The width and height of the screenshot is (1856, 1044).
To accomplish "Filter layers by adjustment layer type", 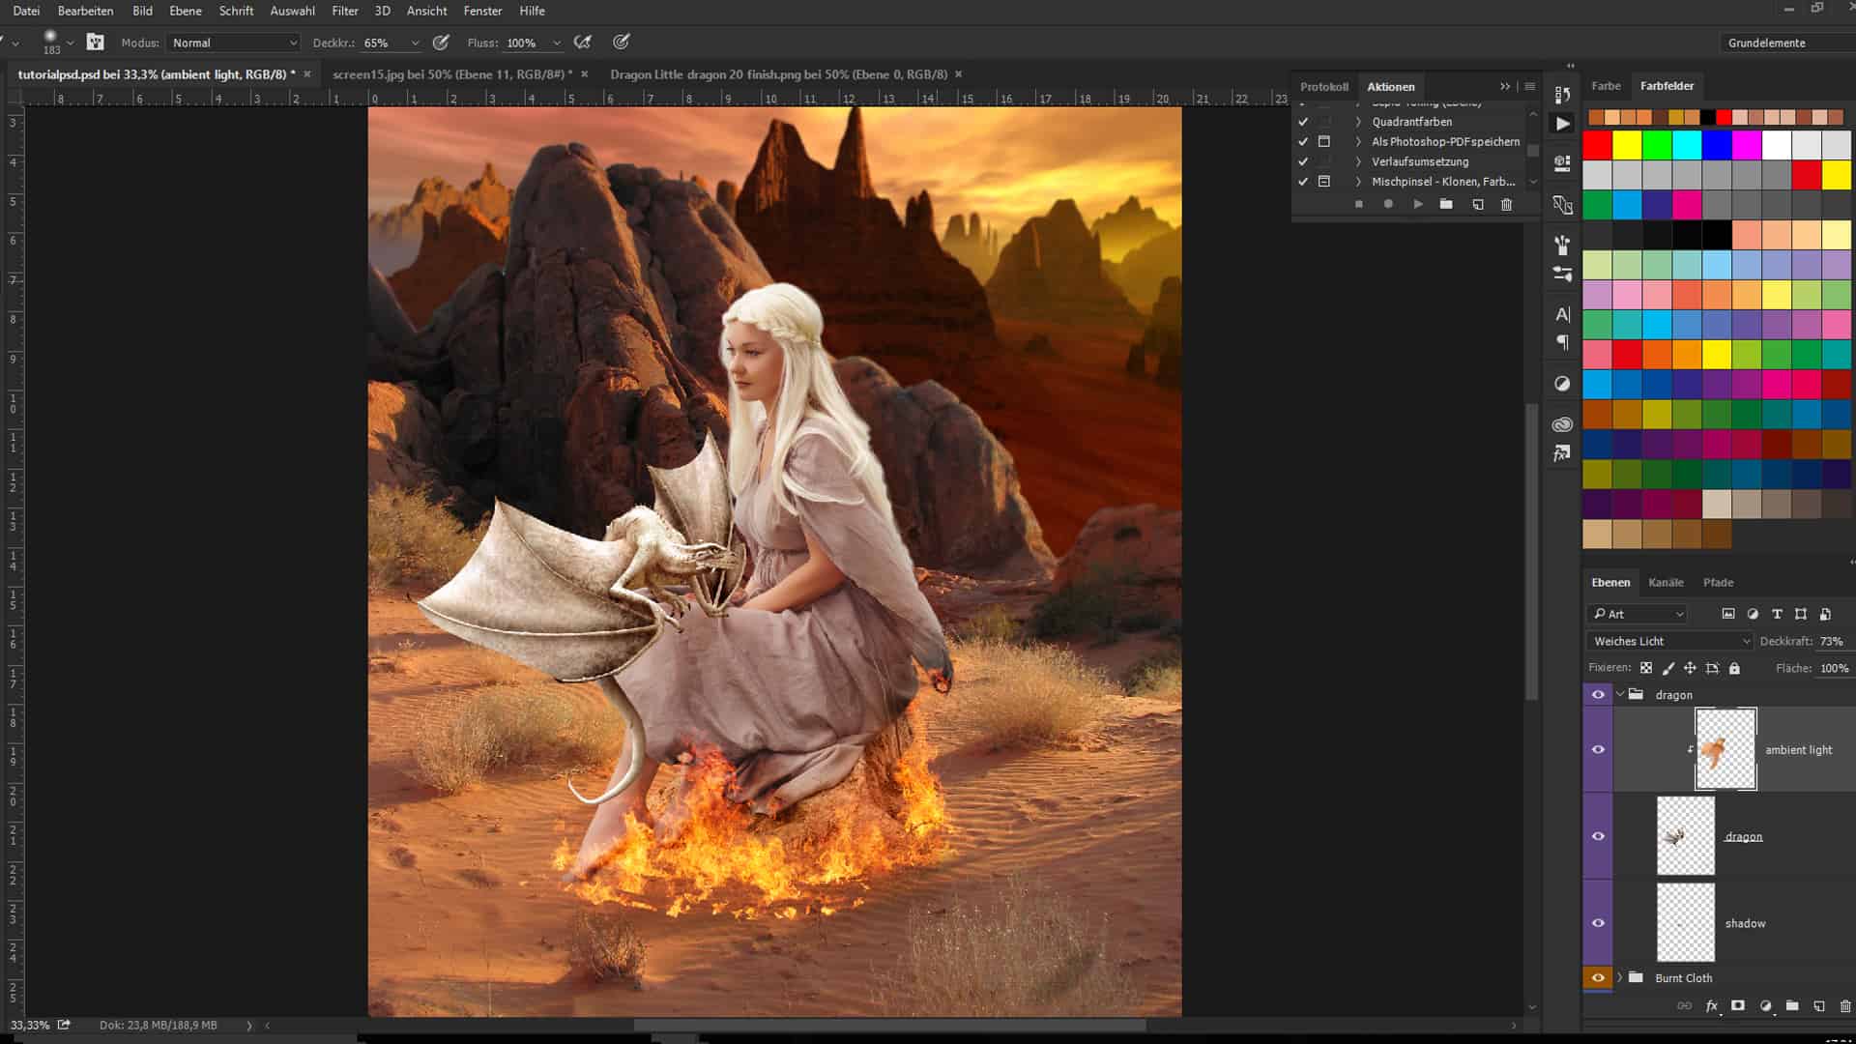I will (1753, 614).
